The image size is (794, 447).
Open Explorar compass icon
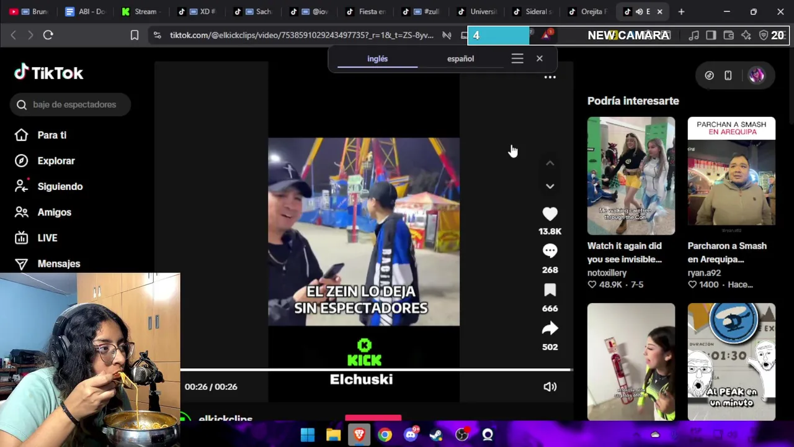[21, 161]
